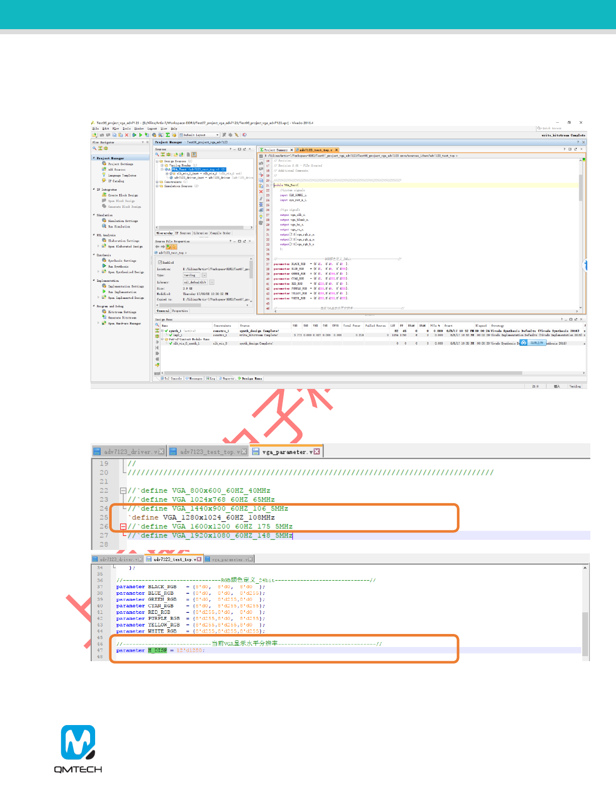Click the Library browse button

click(212, 282)
